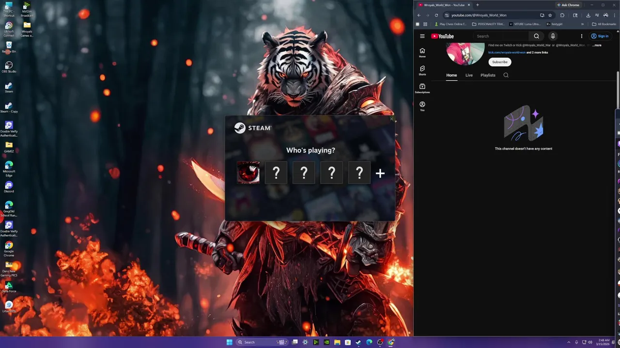
Task: Show hidden system tray icons
Action: click(x=569, y=342)
